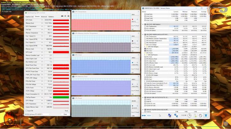The image size is (231, 129).
Task: Click Reset in GPU Temperature graph
Action: click(137, 26)
